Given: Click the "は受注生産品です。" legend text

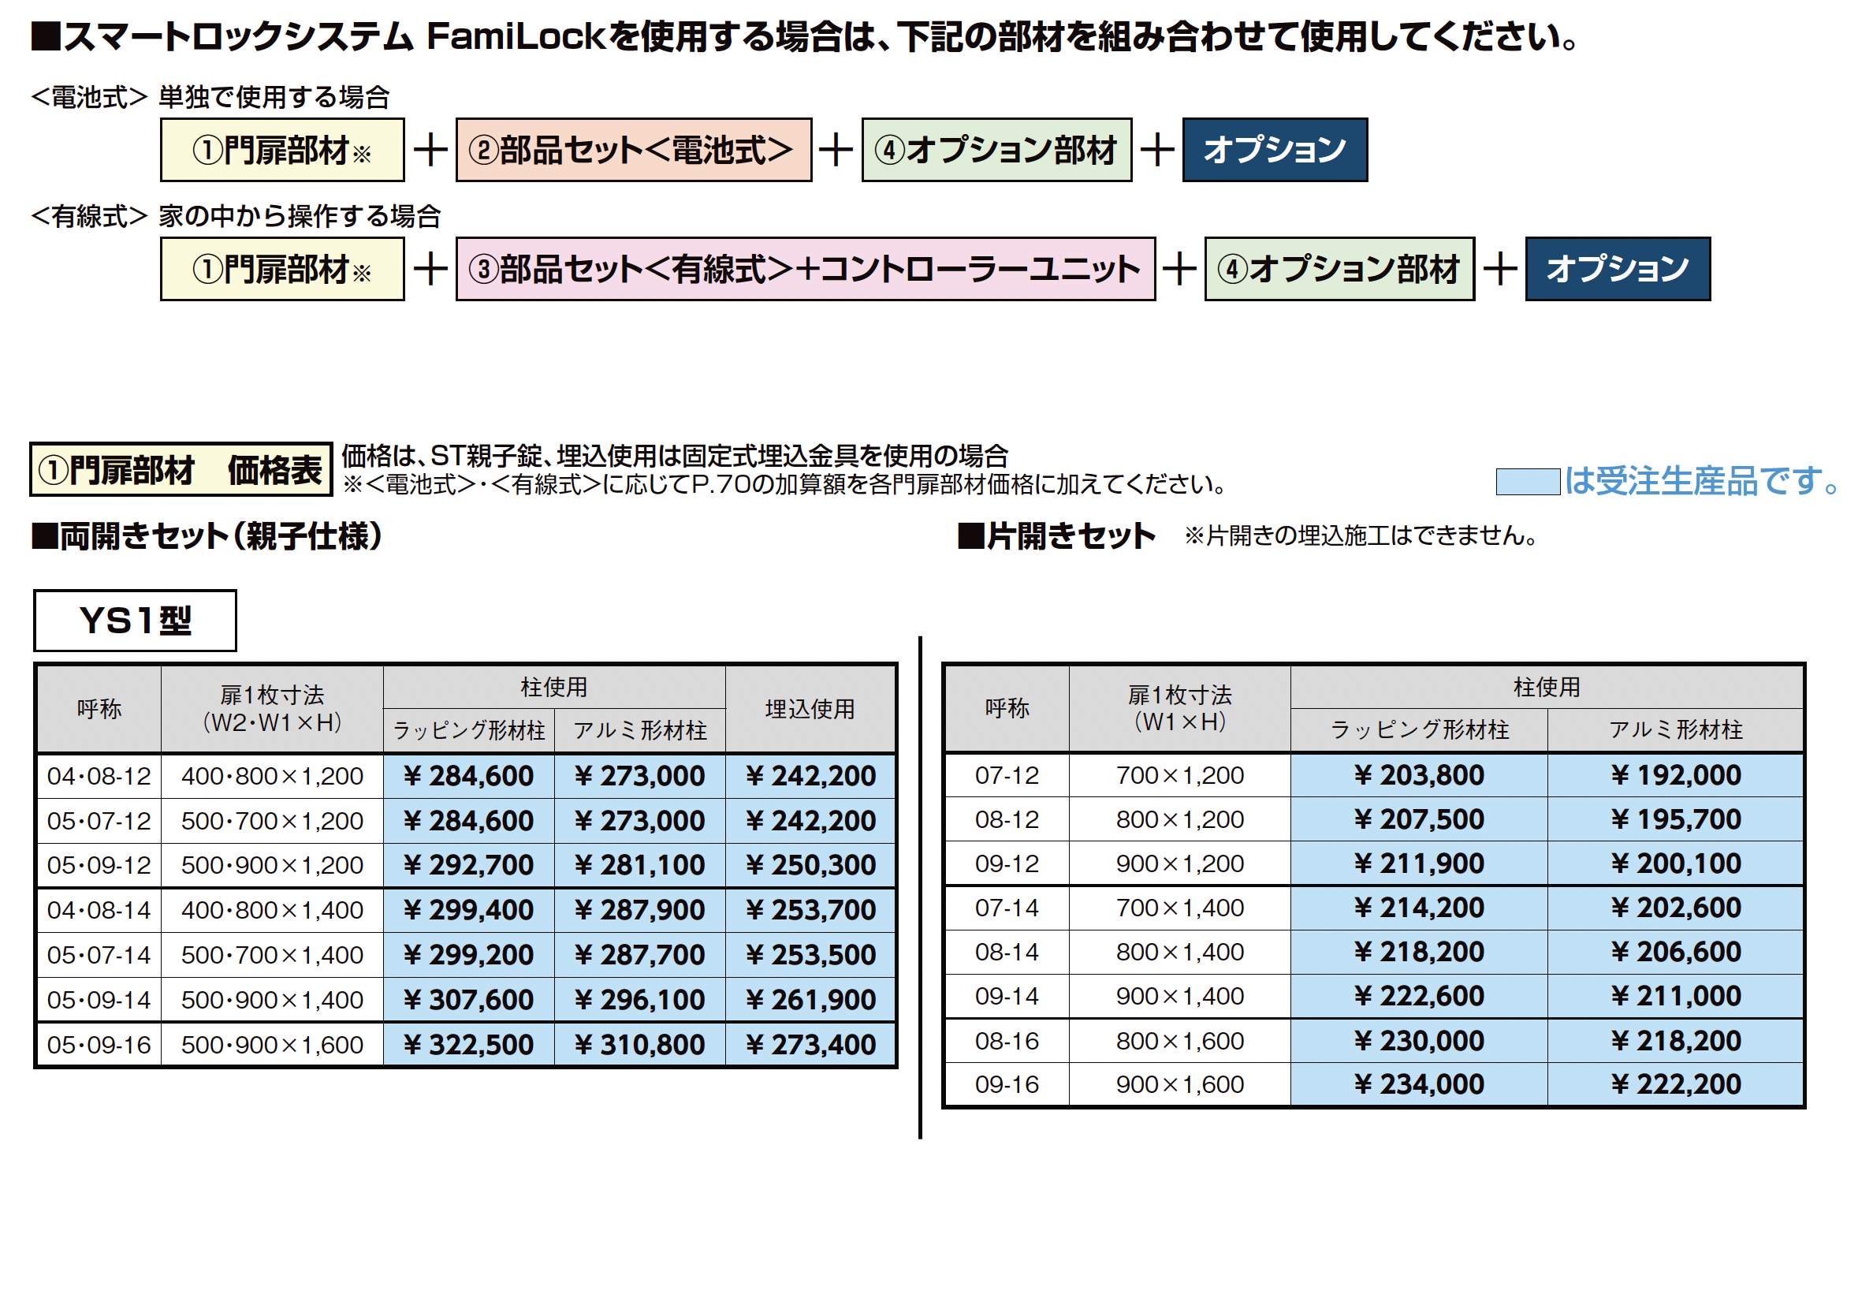Looking at the screenshot, I should click(x=1702, y=481).
